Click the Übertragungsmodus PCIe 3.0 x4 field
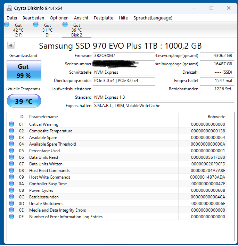238x246 pixels. point(124,81)
